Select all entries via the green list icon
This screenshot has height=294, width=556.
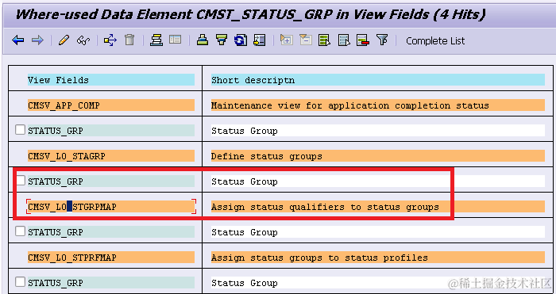coord(324,40)
